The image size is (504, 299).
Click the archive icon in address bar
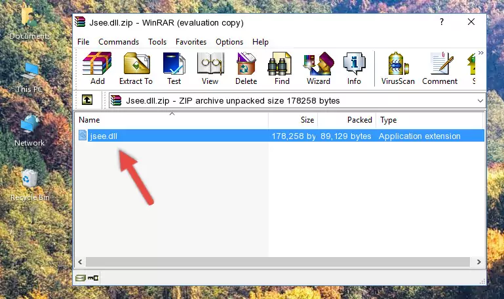116,100
